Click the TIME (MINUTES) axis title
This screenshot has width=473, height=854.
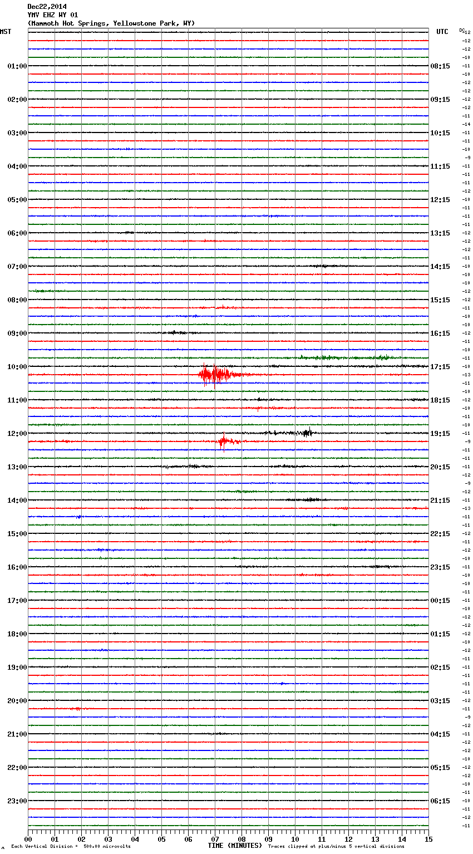coord(235,846)
